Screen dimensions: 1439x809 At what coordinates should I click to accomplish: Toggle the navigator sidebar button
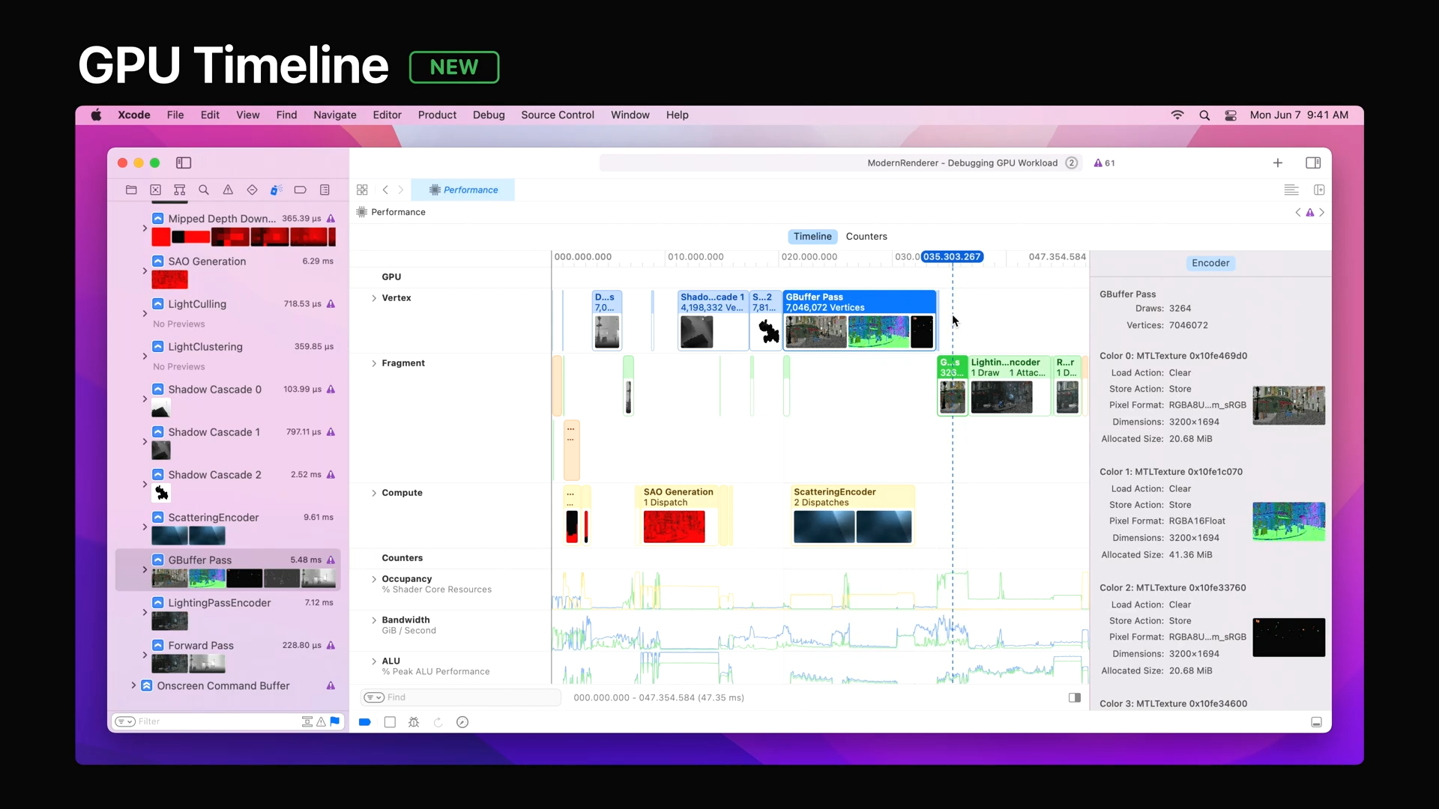tap(184, 163)
